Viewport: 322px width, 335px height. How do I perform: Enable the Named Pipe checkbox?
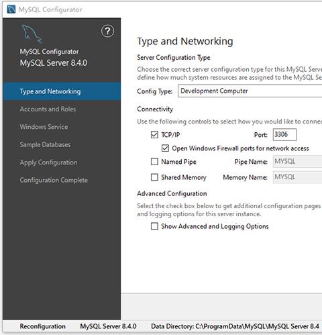154,162
